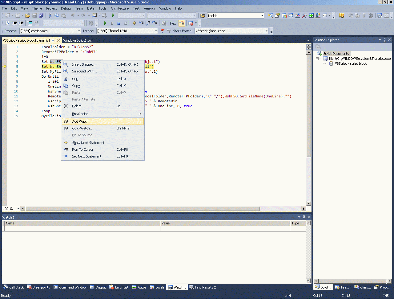Viewport: 394px width, 299px height.
Task: Open the Thread dropdown list
Action: (x=156, y=31)
